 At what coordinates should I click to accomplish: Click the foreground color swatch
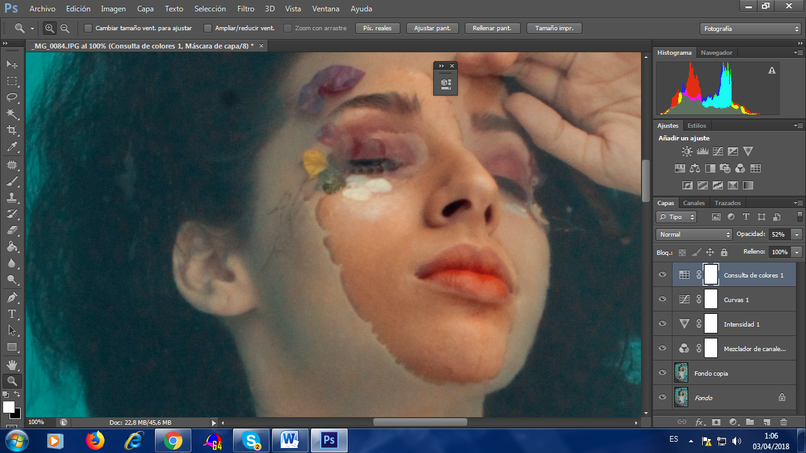tap(9, 407)
